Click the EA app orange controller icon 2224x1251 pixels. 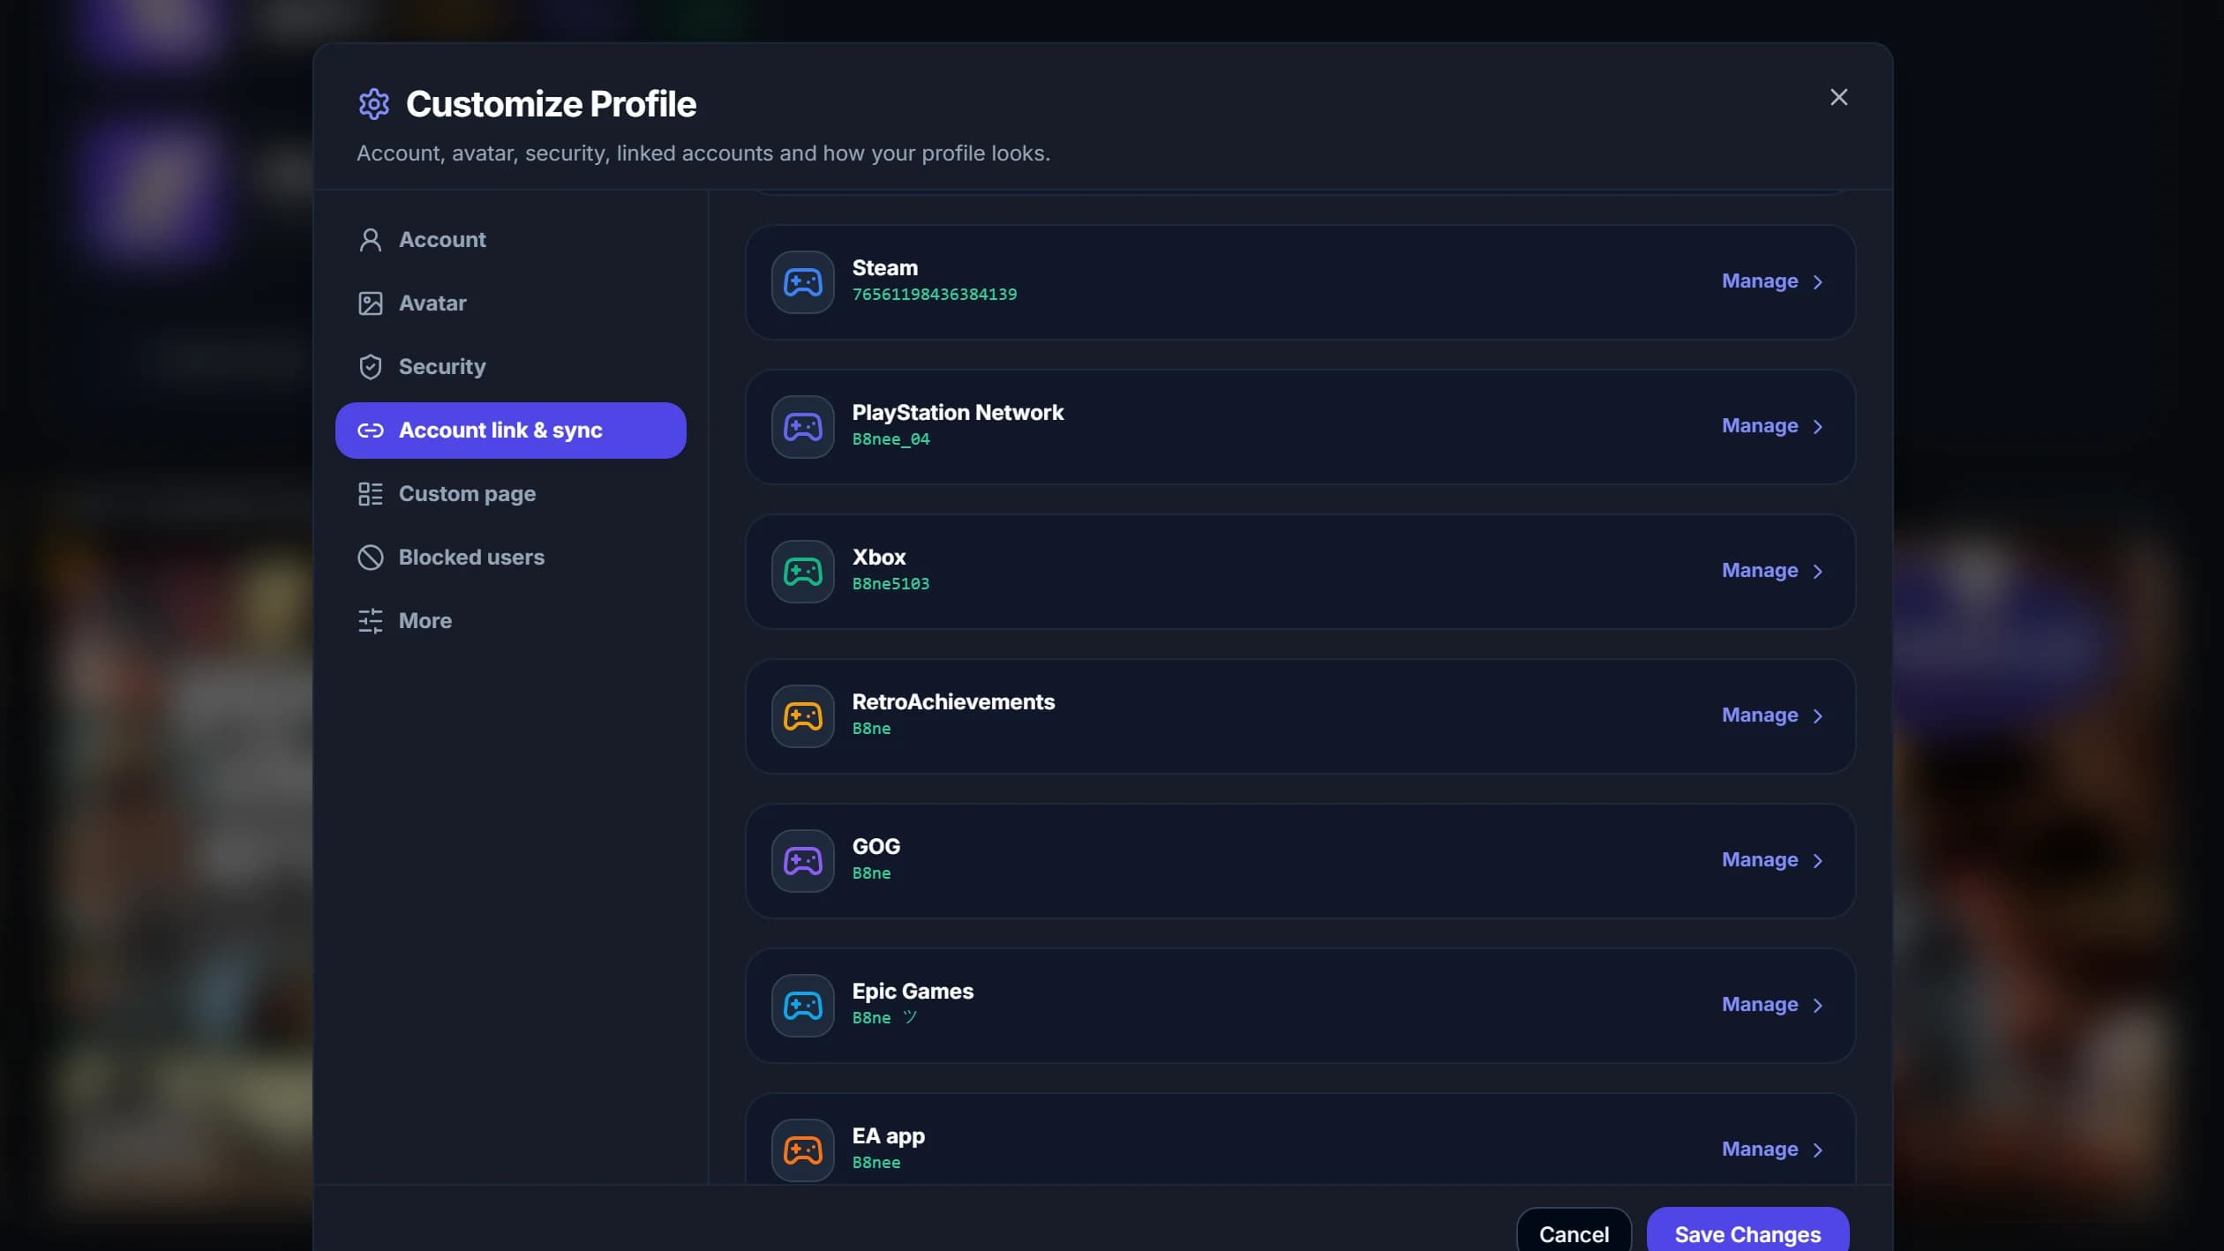click(x=802, y=1150)
